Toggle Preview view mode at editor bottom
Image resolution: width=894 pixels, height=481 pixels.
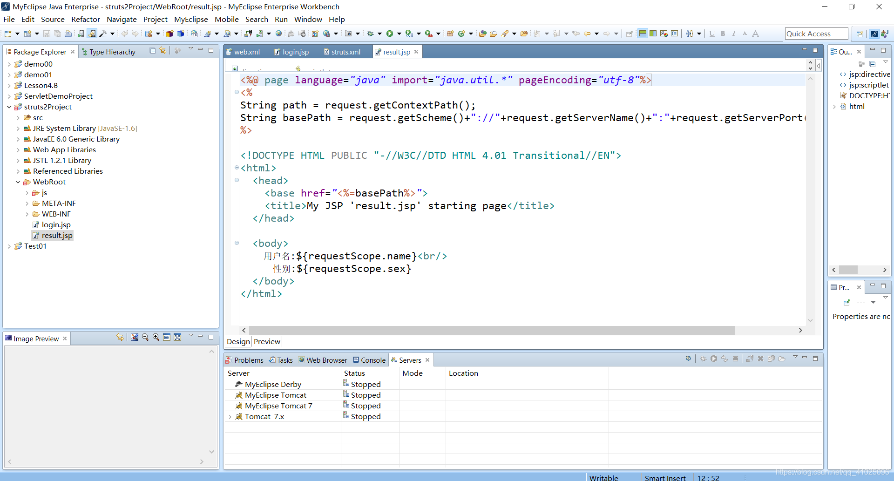[x=267, y=342]
